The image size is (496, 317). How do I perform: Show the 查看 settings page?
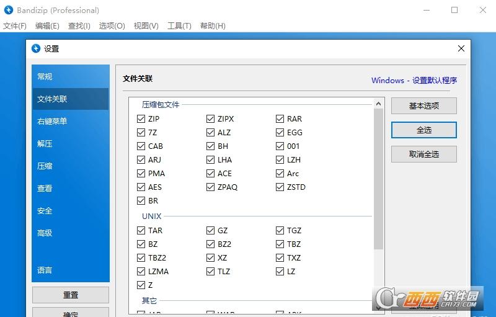click(71, 188)
